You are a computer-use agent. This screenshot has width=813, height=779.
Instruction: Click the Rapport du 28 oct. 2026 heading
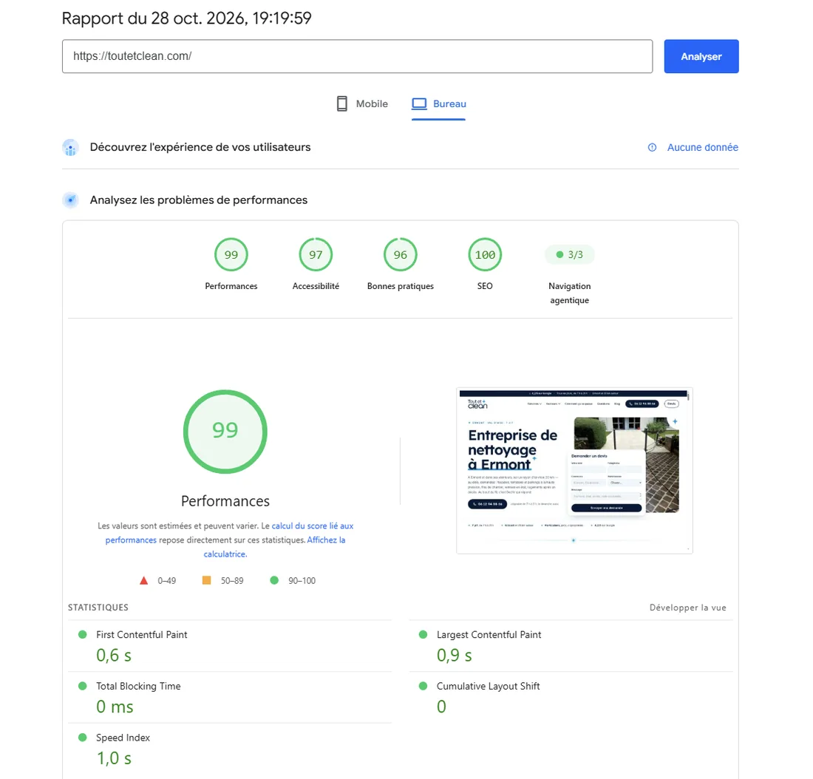(x=187, y=18)
